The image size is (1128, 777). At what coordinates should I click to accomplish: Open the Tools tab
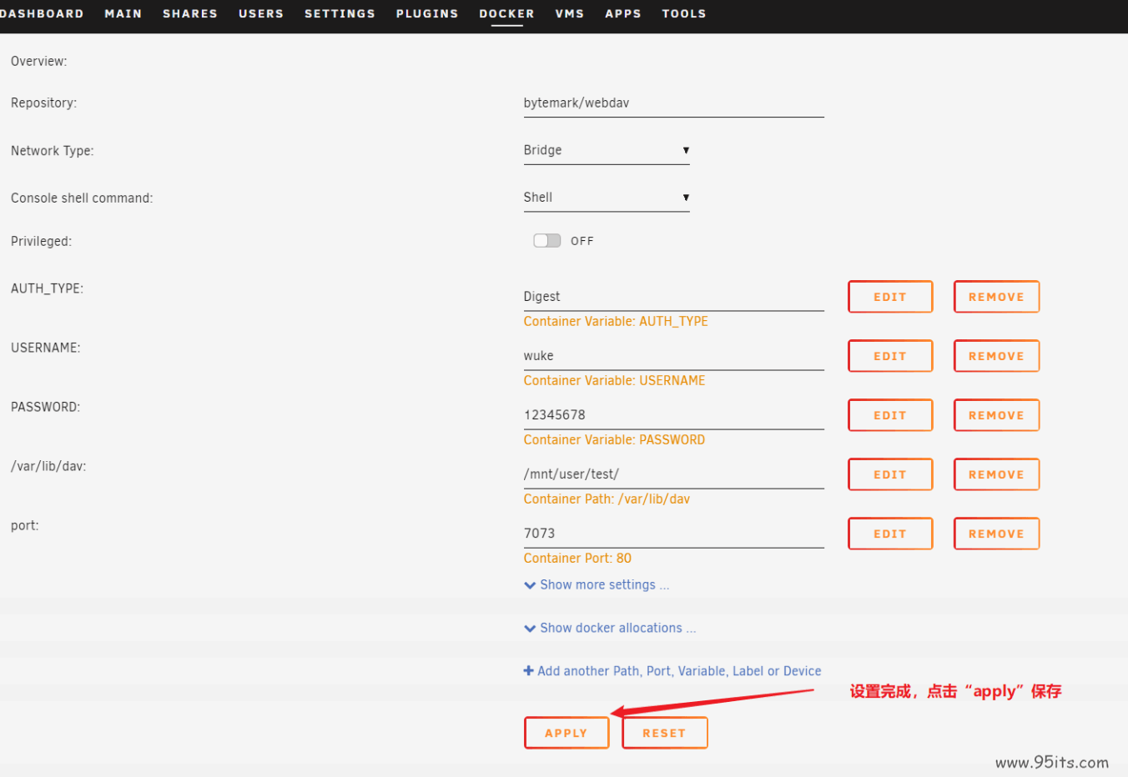coord(684,13)
